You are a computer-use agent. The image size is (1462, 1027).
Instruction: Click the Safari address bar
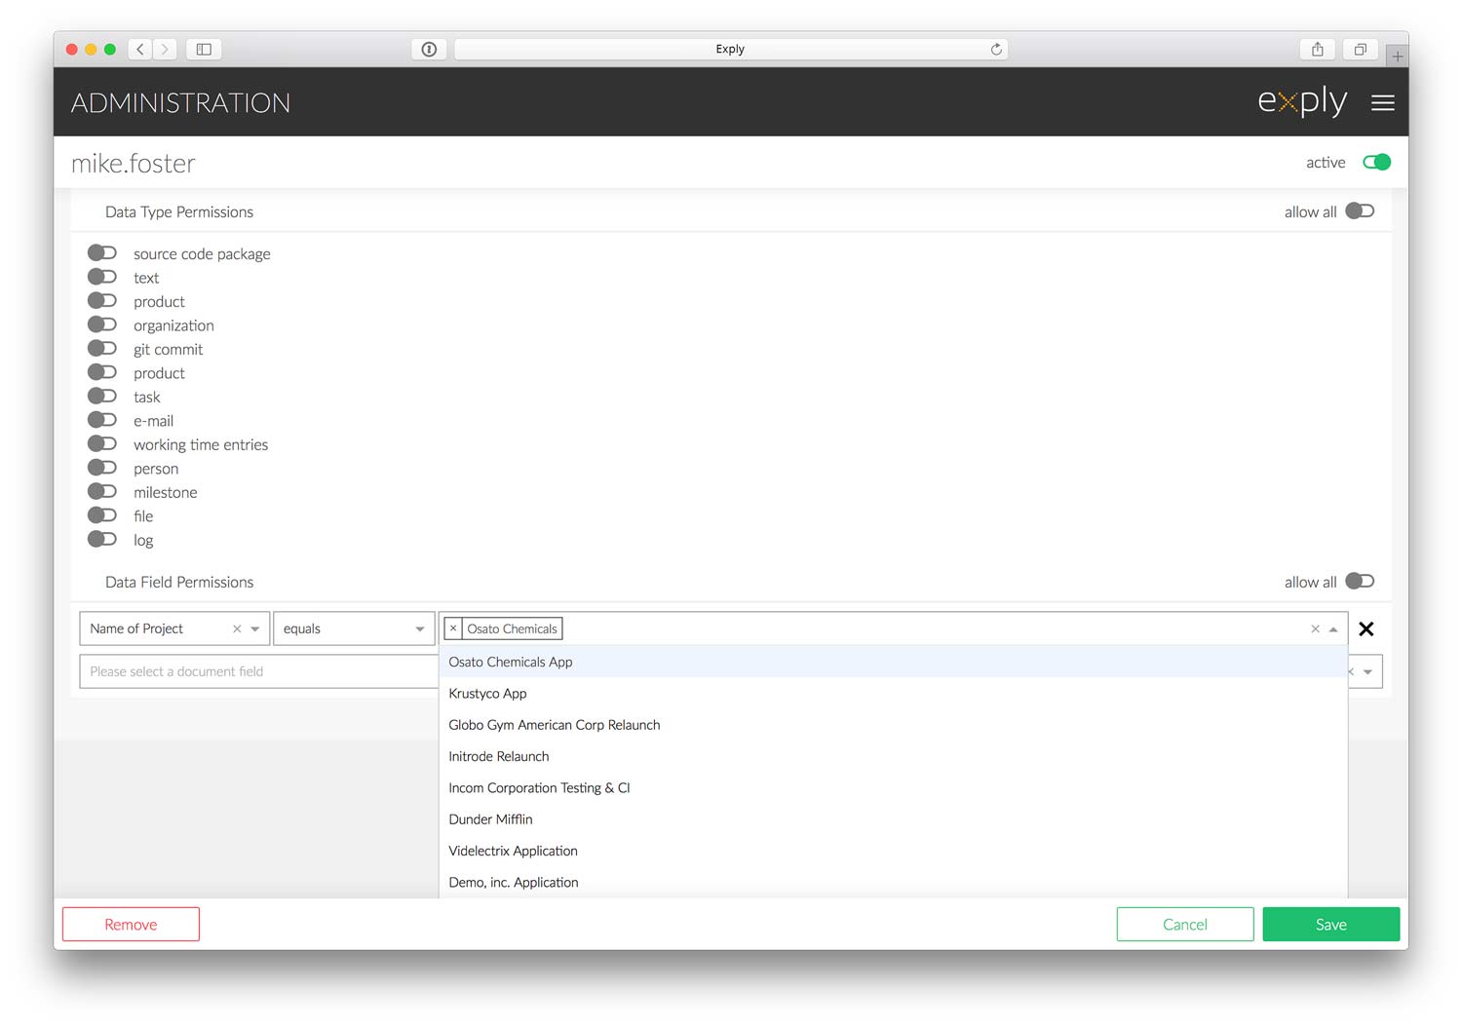click(x=731, y=49)
